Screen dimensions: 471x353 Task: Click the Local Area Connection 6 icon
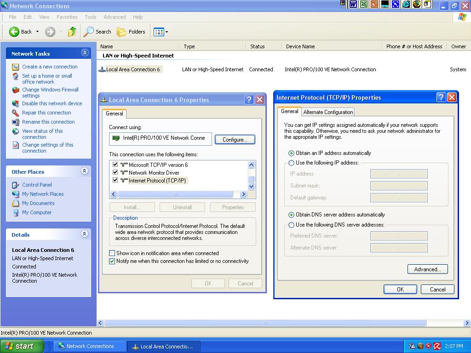point(102,70)
